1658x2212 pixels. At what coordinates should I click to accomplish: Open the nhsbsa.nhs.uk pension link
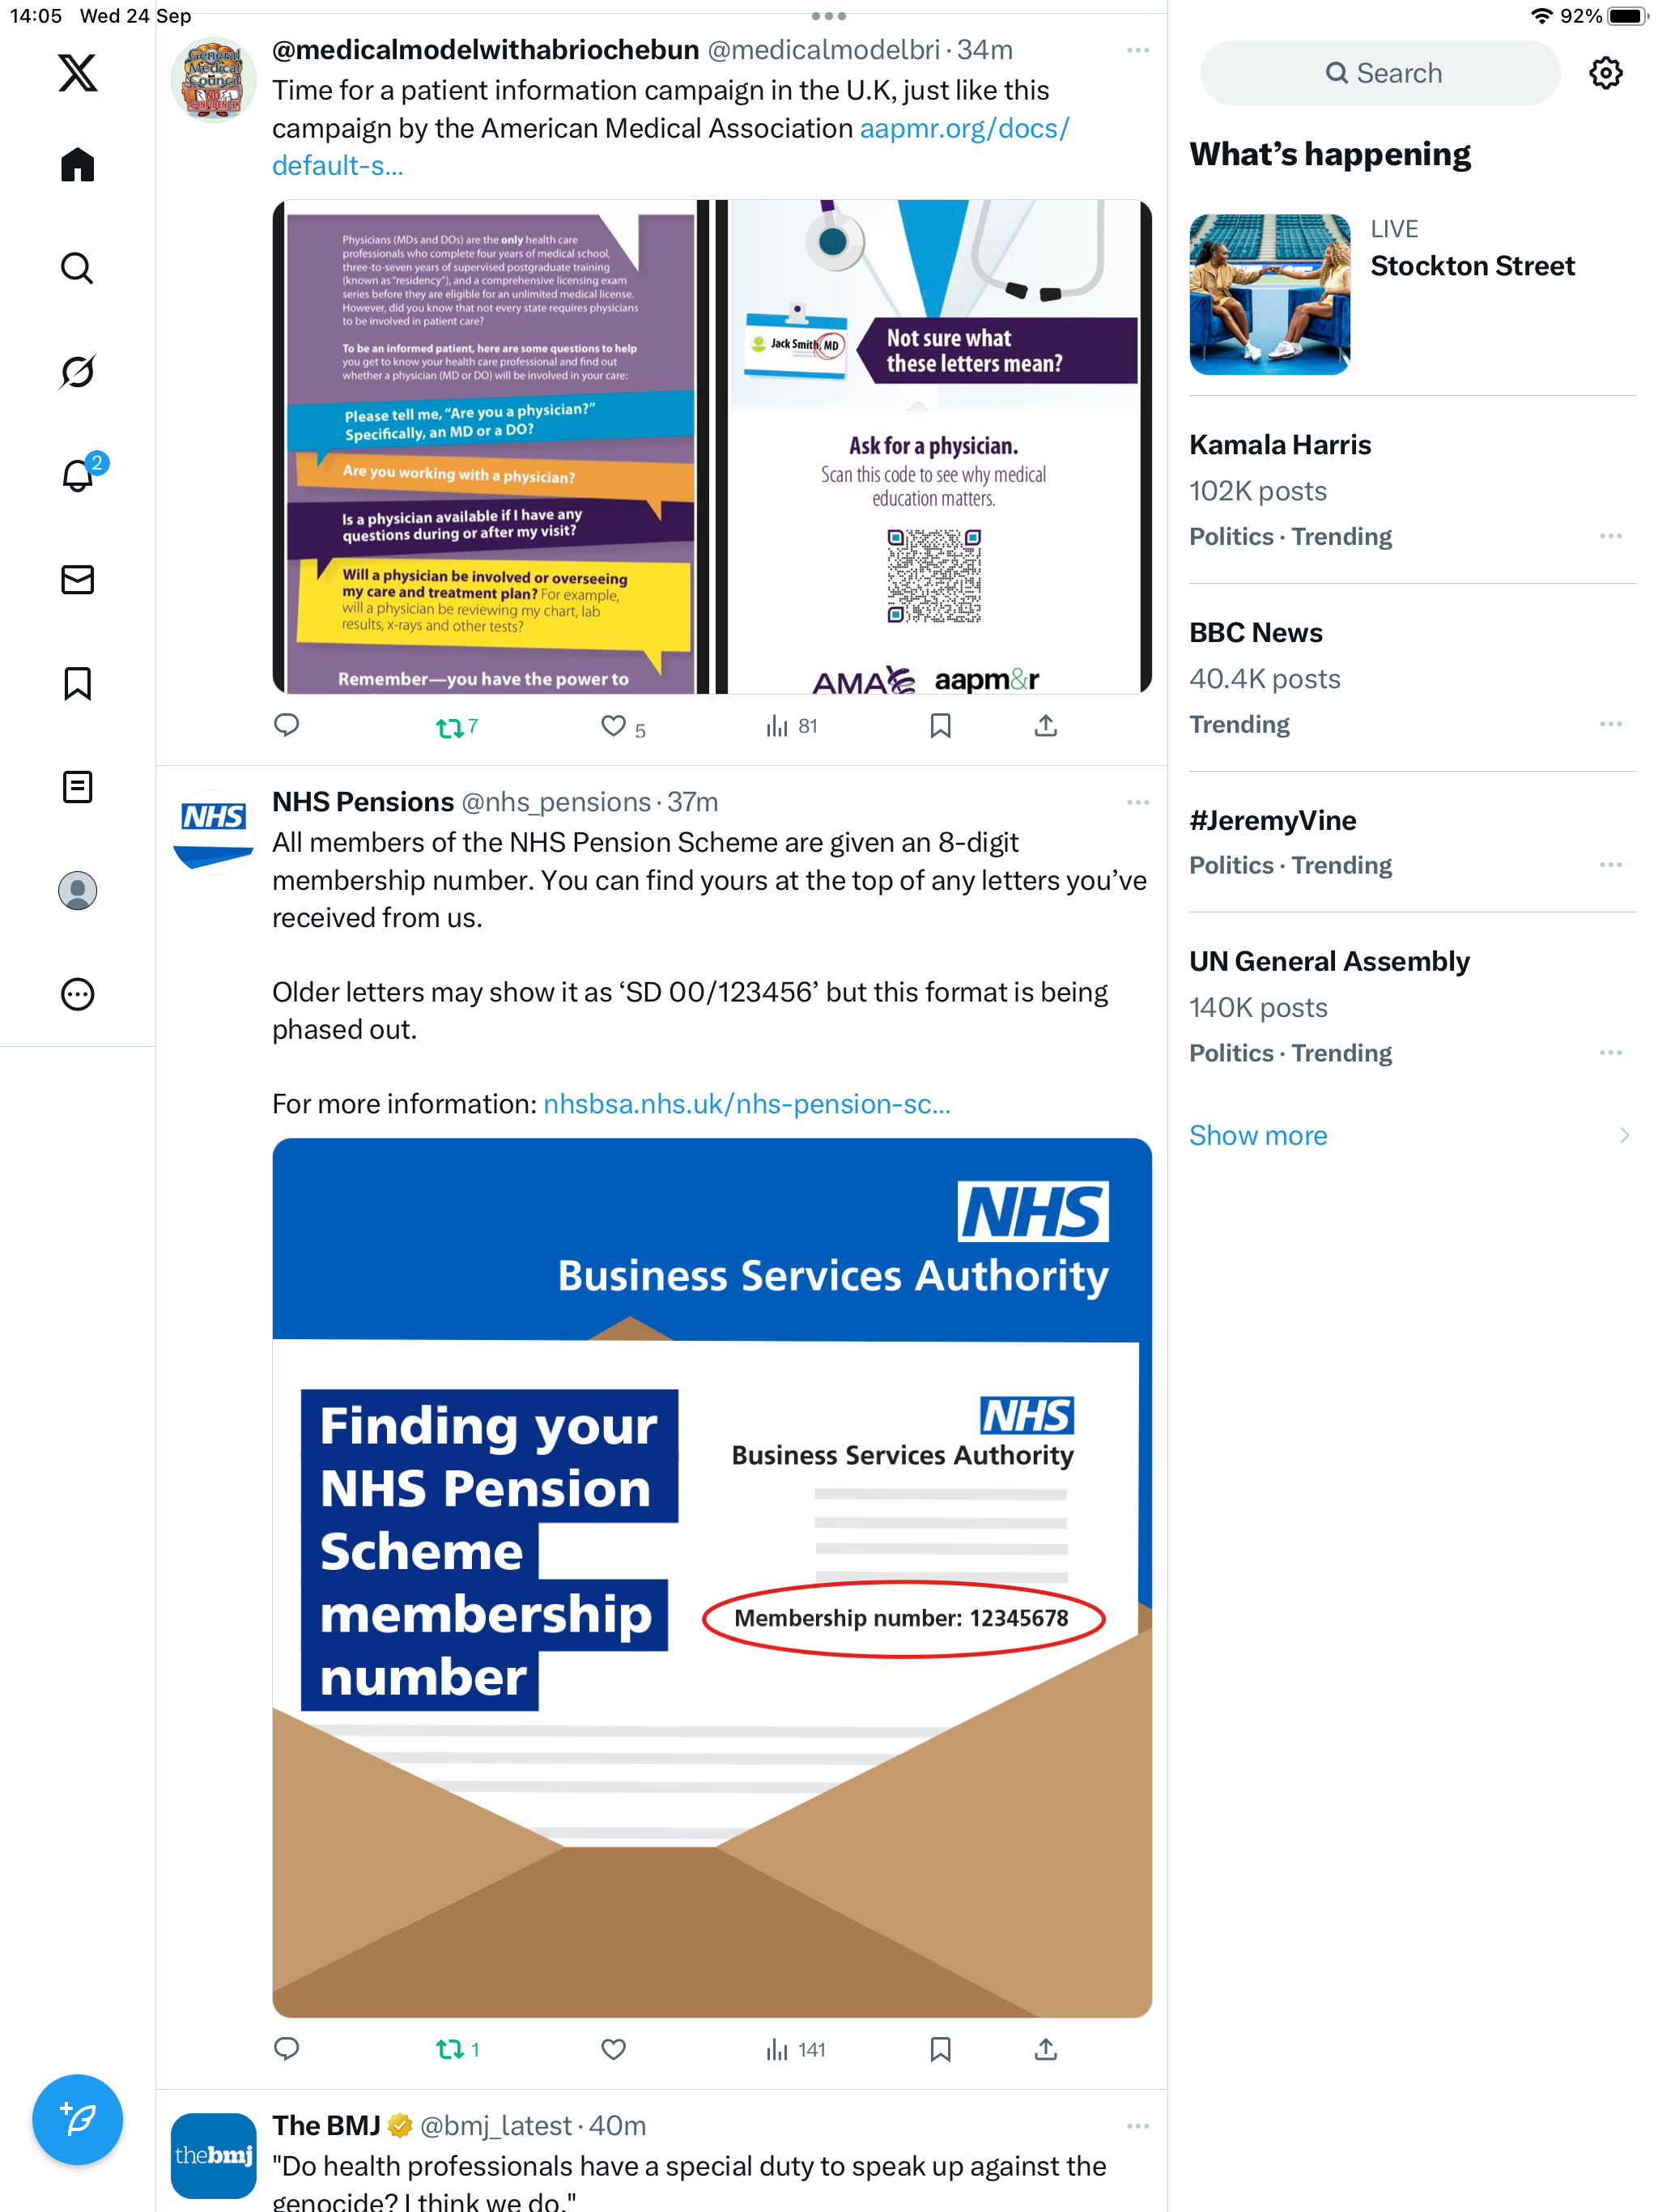pos(747,1103)
